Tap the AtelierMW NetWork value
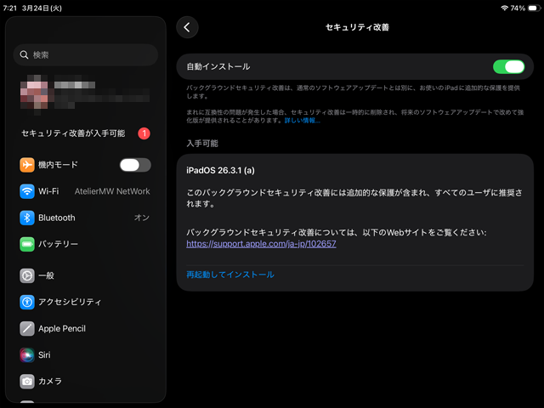This screenshot has height=408, width=544. pos(112,191)
